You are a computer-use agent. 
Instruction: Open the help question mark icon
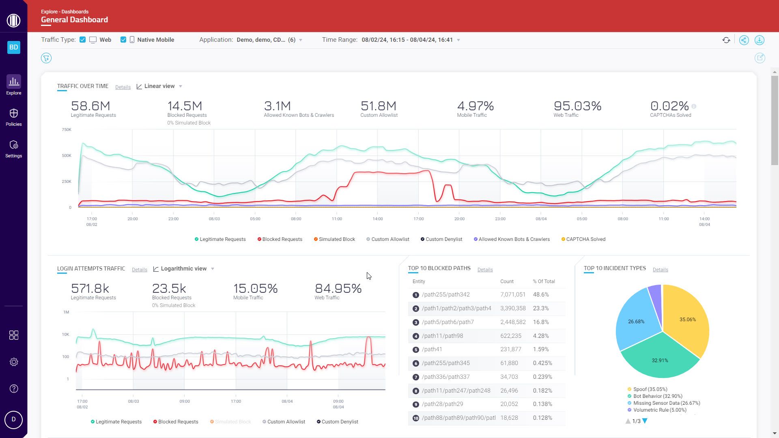tap(13, 389)
